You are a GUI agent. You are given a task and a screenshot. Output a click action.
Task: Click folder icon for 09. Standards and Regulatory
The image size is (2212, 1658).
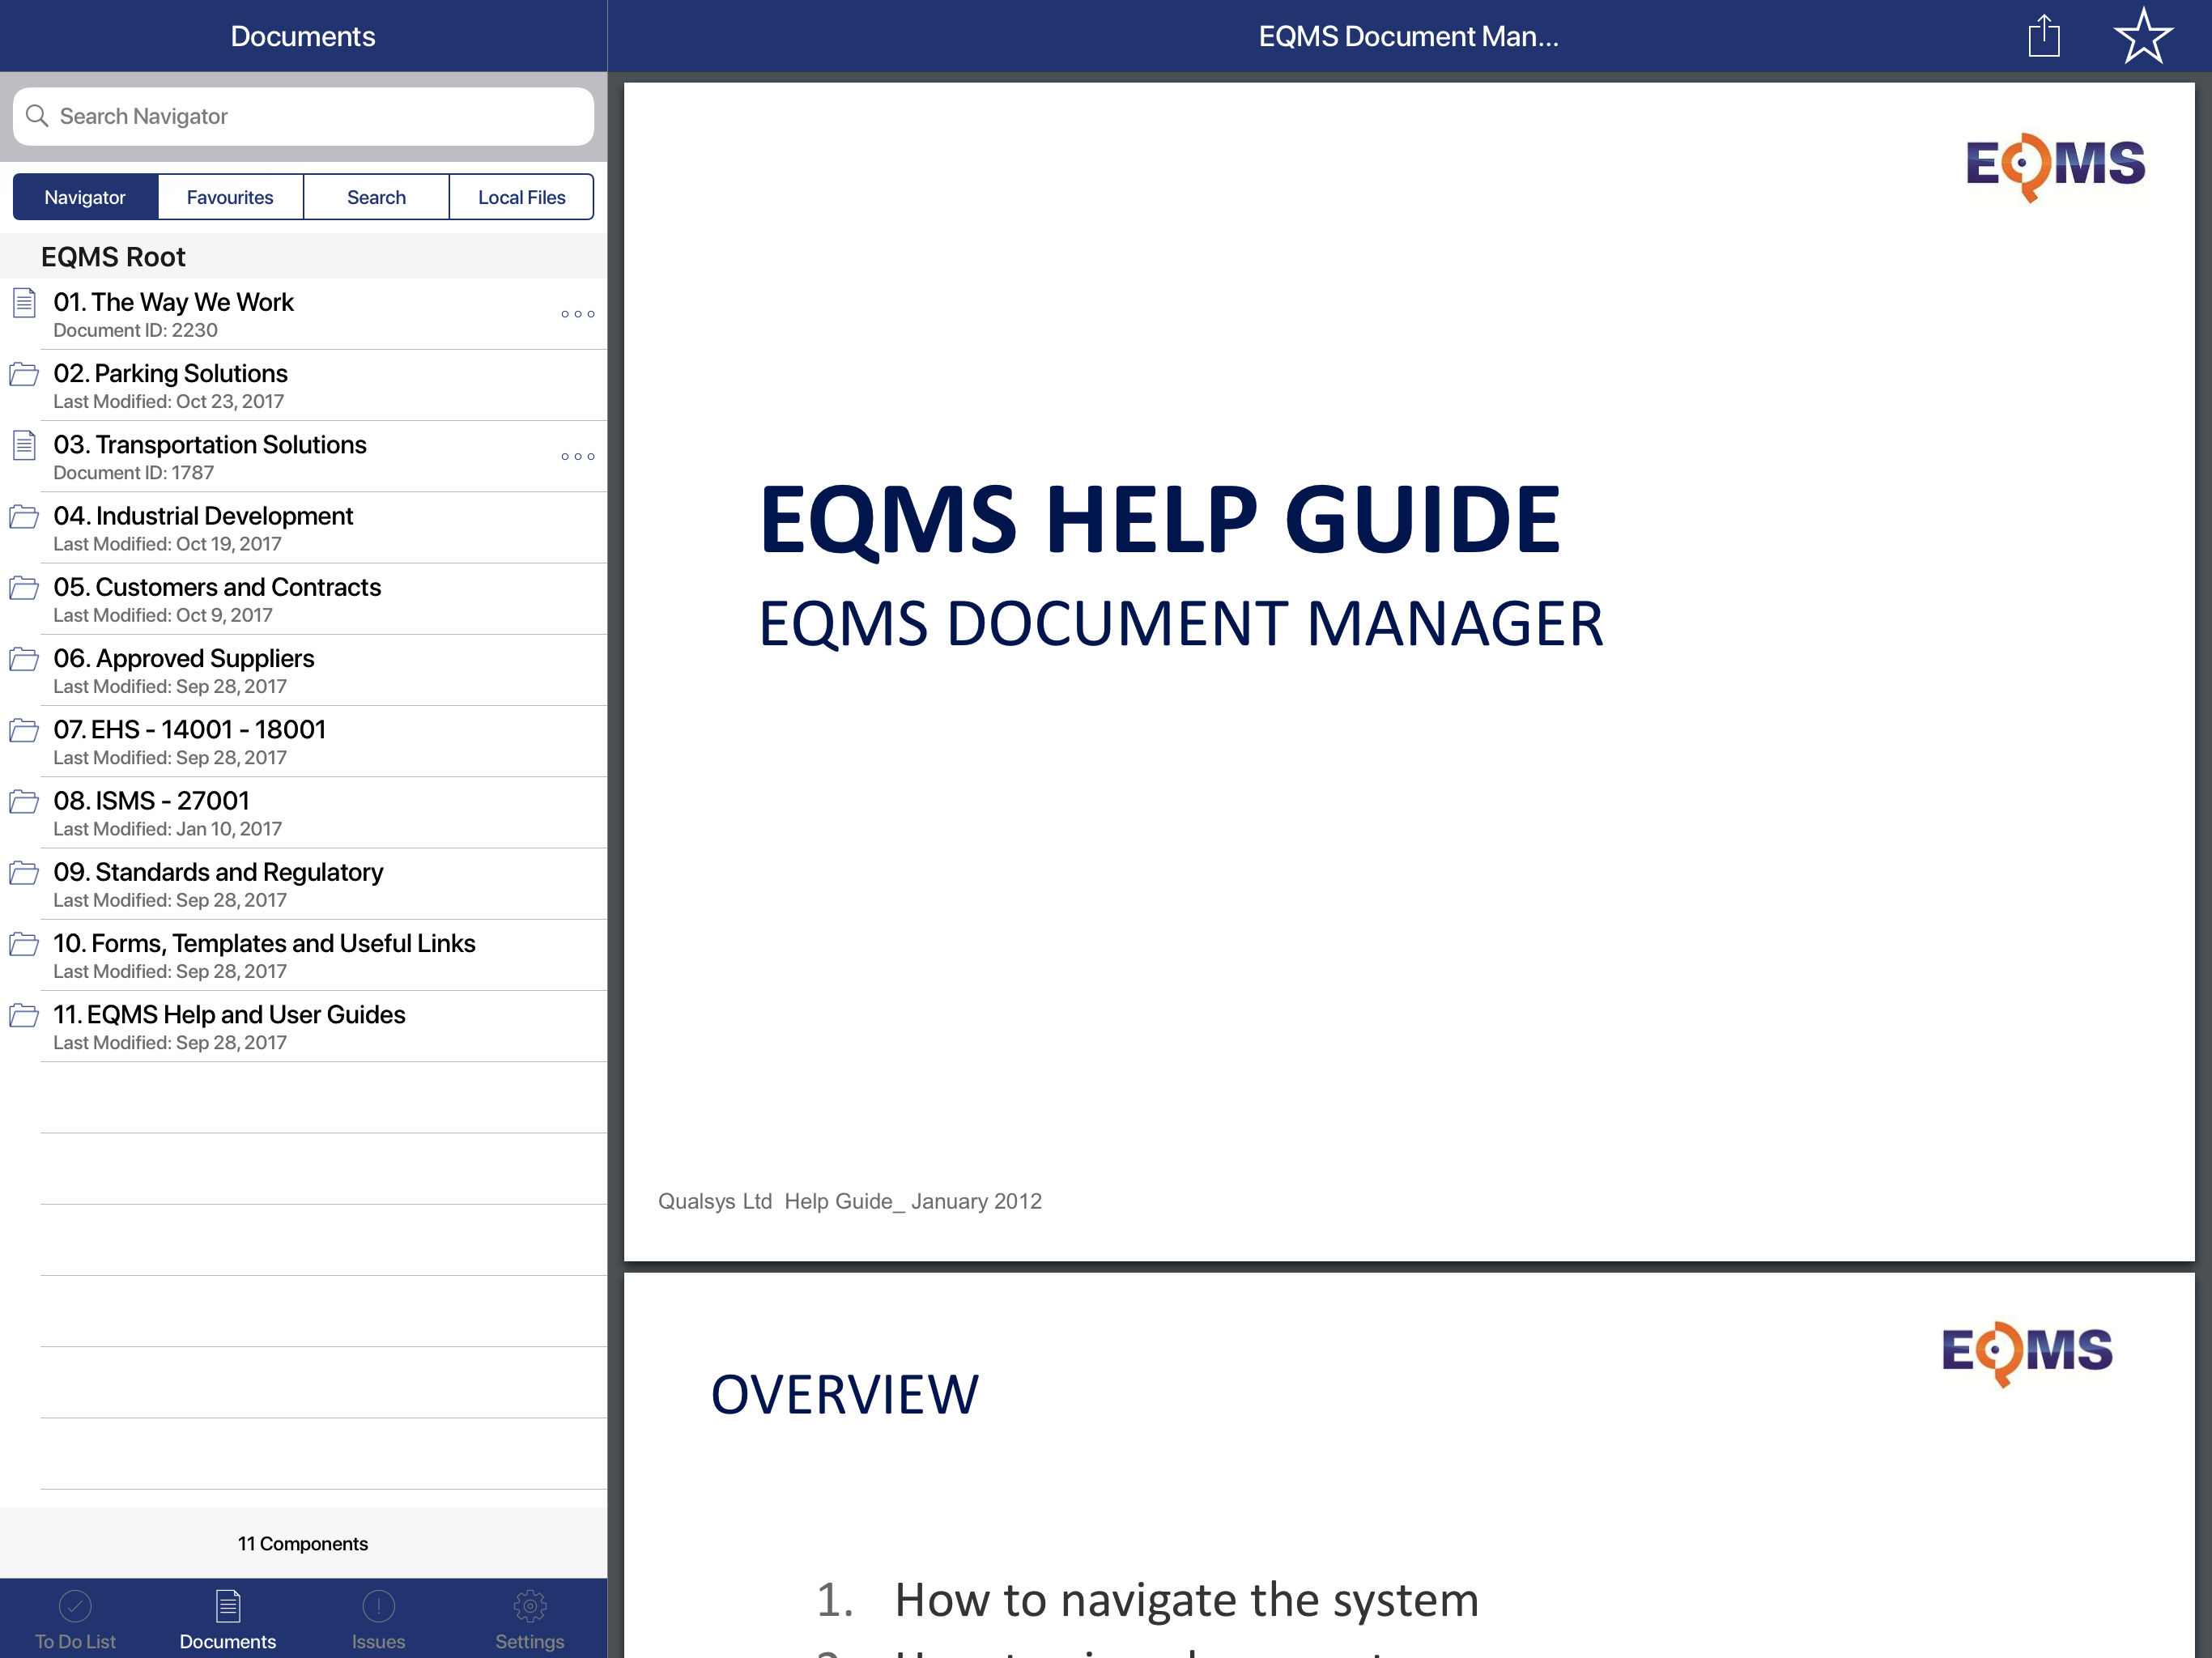point(24,873)
